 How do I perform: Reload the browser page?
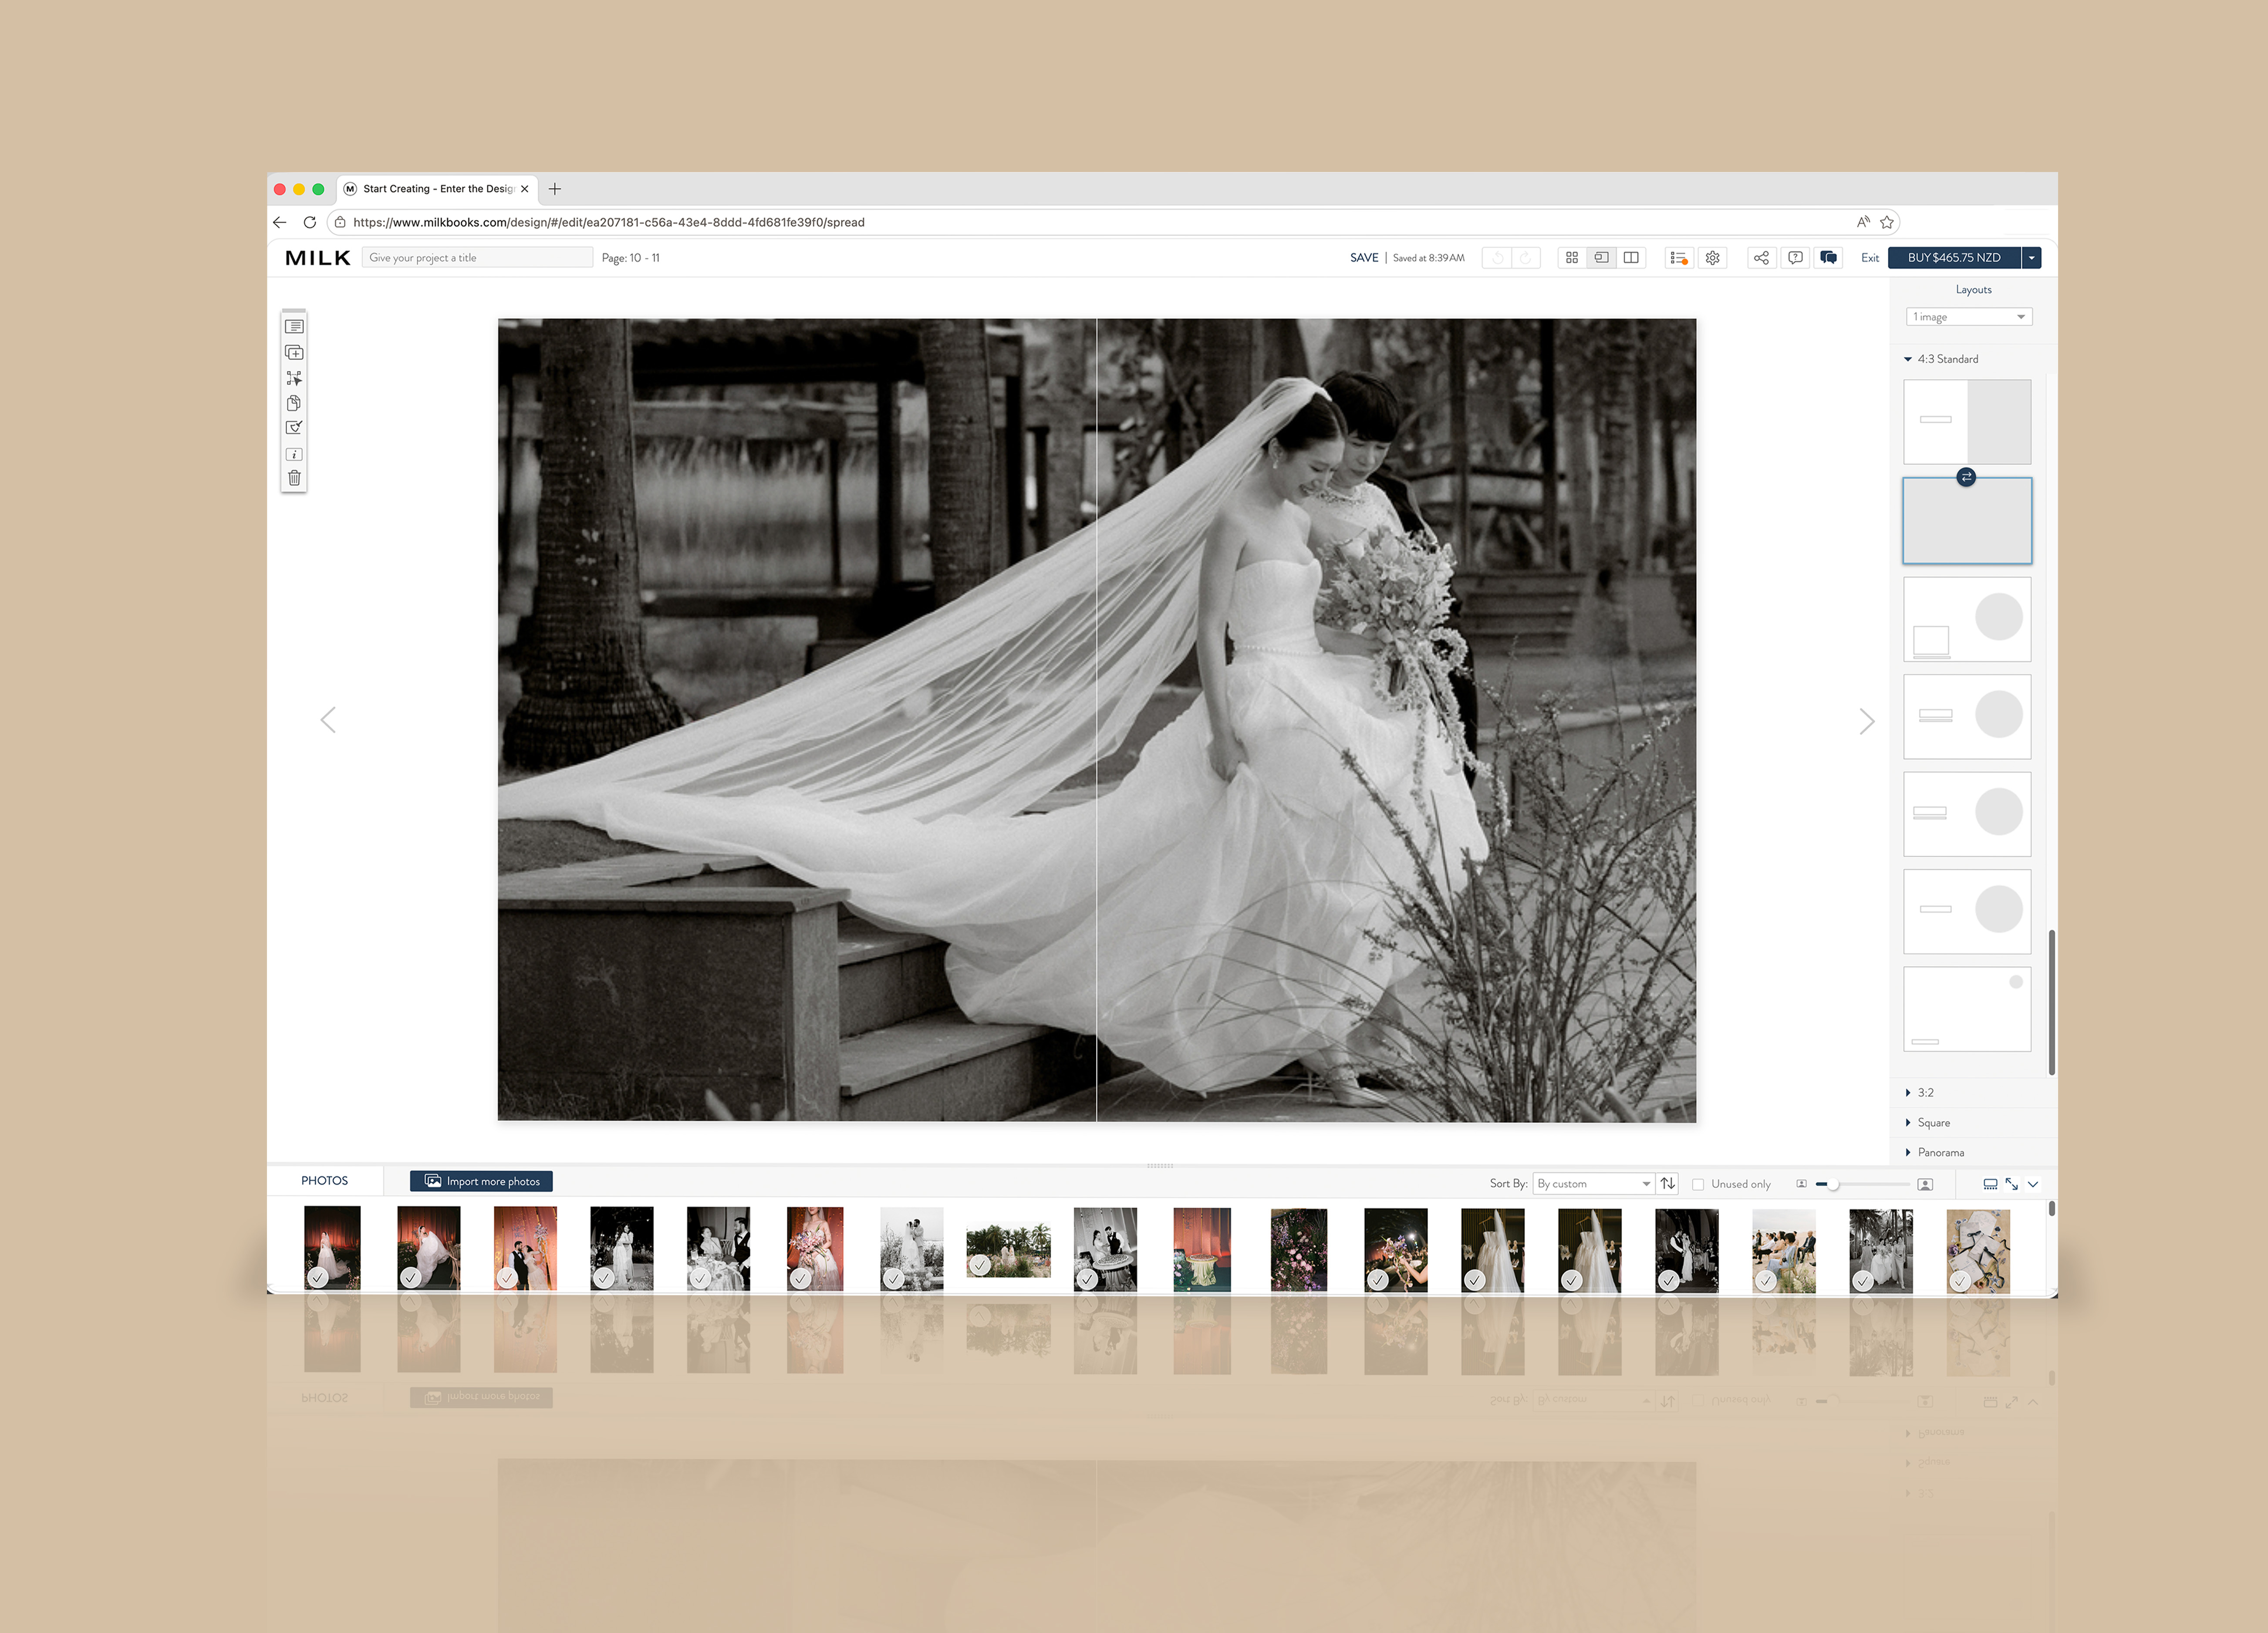tap(310, 222)
